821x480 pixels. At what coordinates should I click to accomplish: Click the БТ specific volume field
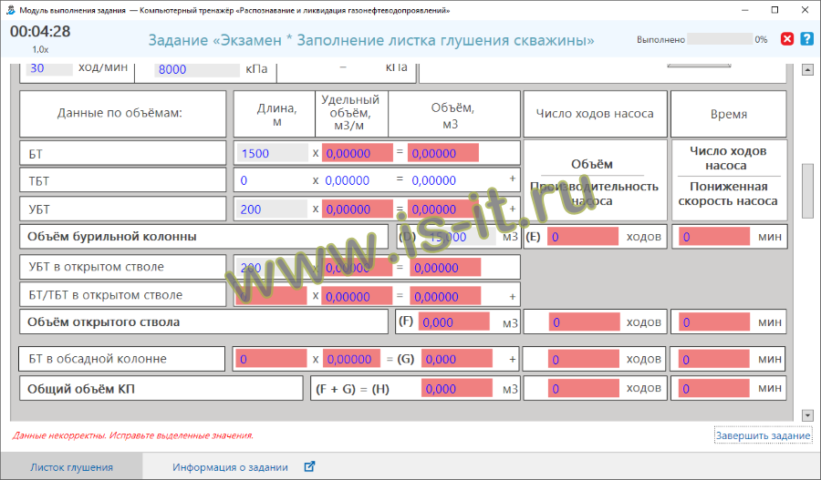click(x=357, y=153)
